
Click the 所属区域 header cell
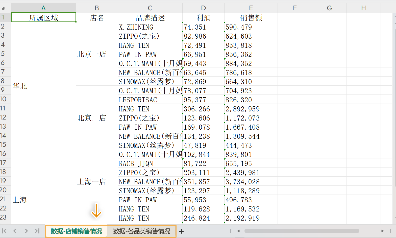coord(43,17)
